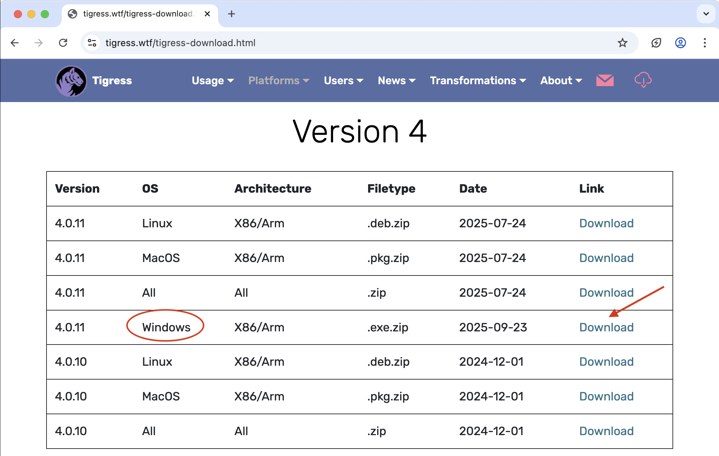Open the Chrome three-dot menu
The image size is (719, 456).
coord(705,43)
